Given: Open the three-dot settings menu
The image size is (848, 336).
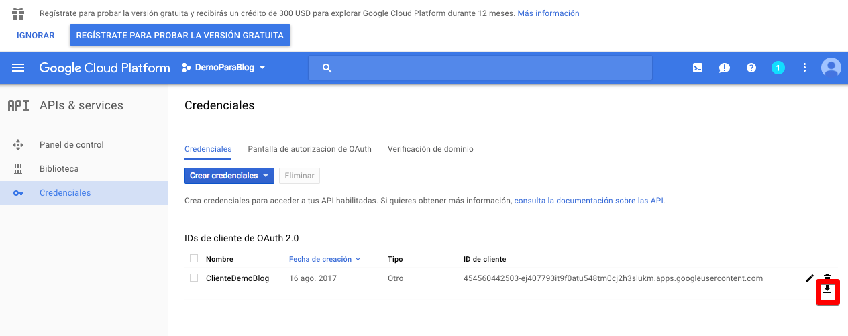Looking at the screenshot, I should (805, 68).
